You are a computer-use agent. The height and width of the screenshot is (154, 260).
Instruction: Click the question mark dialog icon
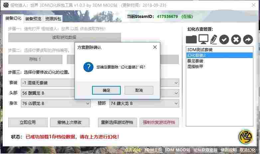88,67
